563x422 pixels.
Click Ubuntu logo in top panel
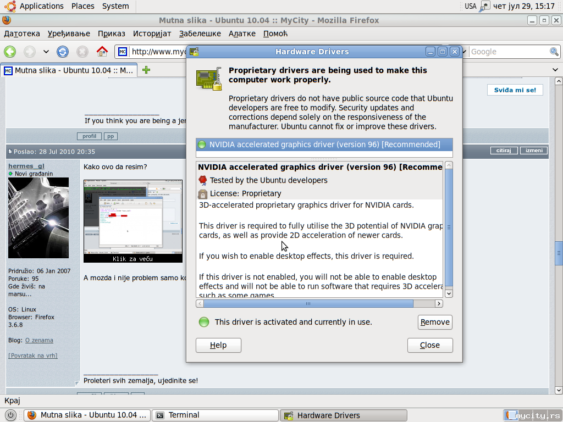(x=10, y=6)
